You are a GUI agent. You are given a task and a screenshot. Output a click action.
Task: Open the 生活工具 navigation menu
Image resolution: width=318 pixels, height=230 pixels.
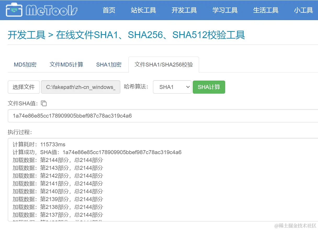266,10
